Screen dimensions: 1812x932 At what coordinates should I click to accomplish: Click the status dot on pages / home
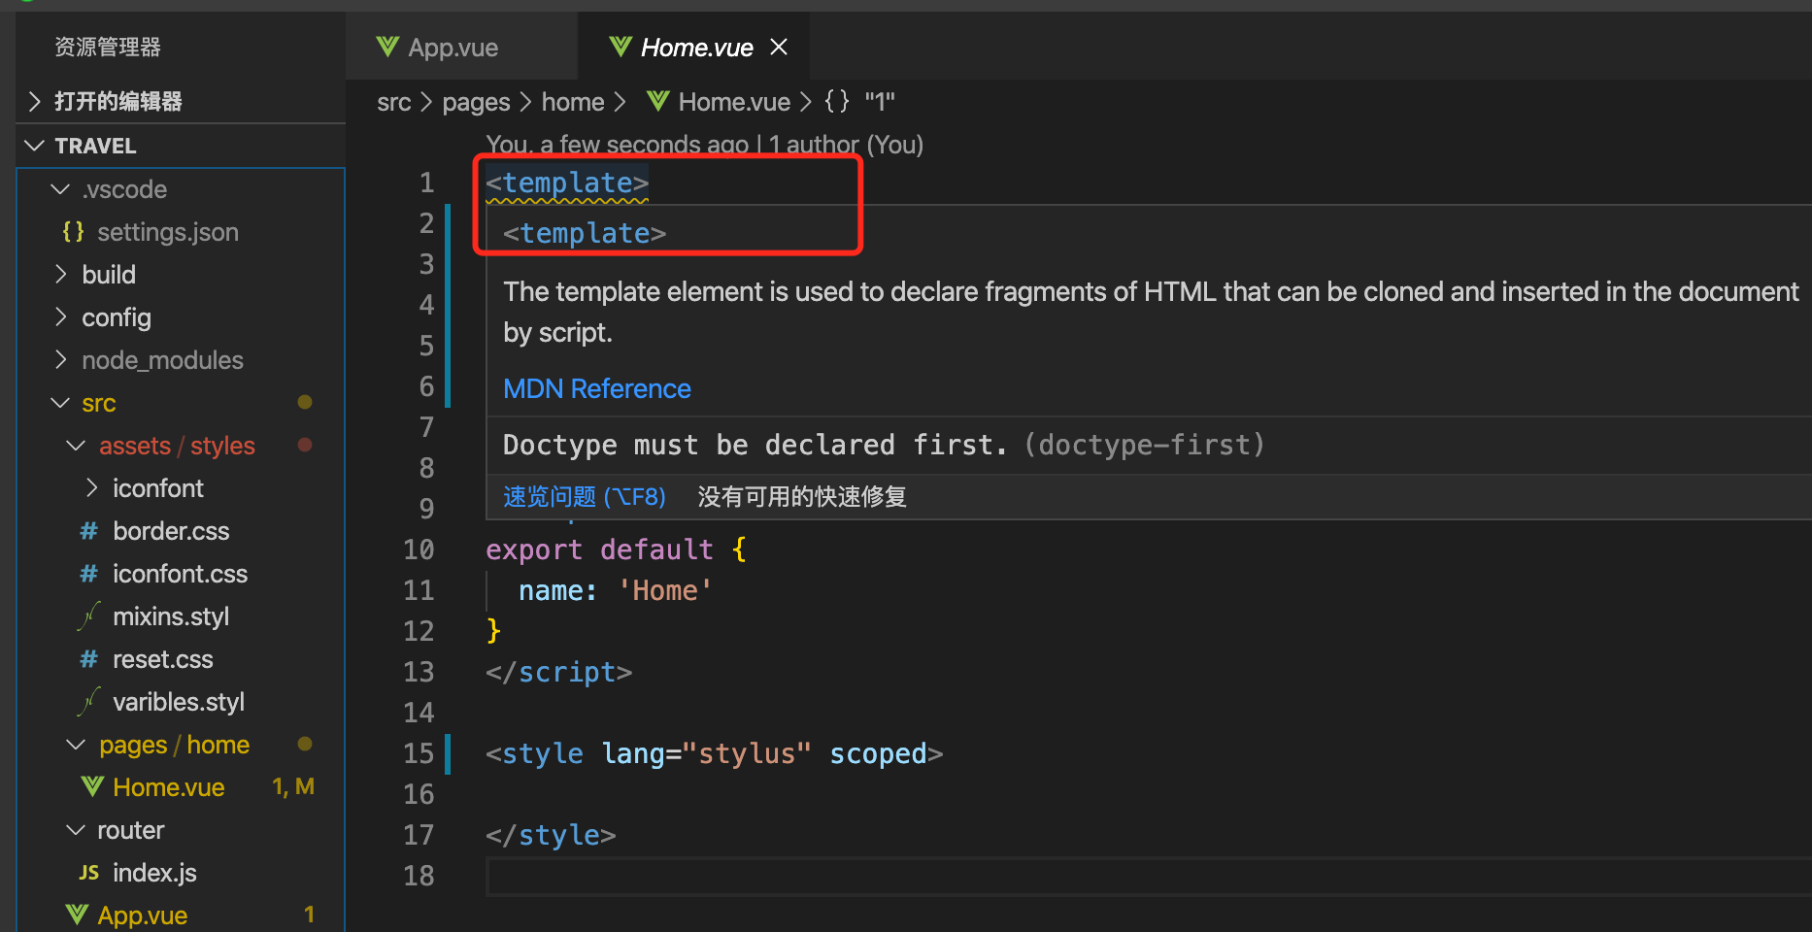click(305, 744)
